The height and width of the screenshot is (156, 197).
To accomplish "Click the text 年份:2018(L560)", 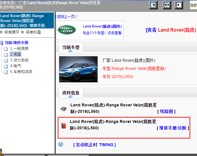I will pos(118,77).
